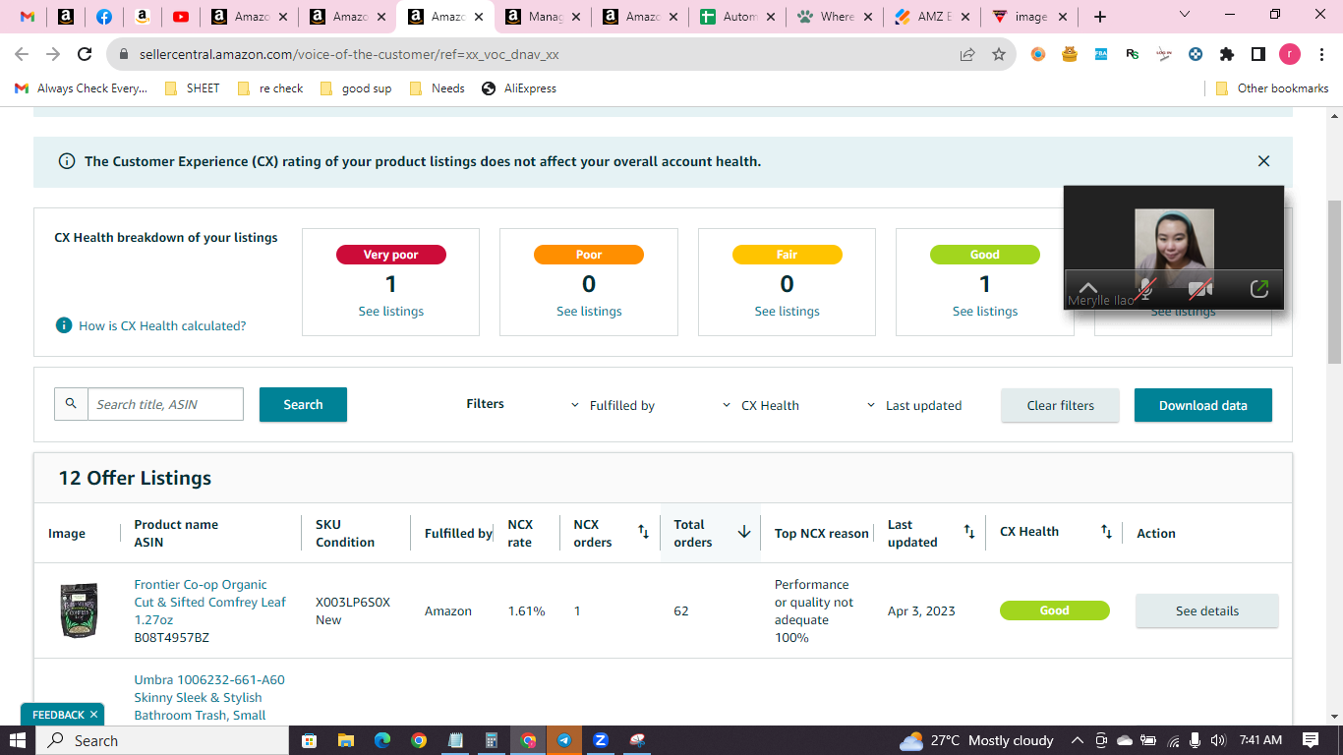
Task: Open the good sup bookmark folder
Action: (x=355, y=88)
